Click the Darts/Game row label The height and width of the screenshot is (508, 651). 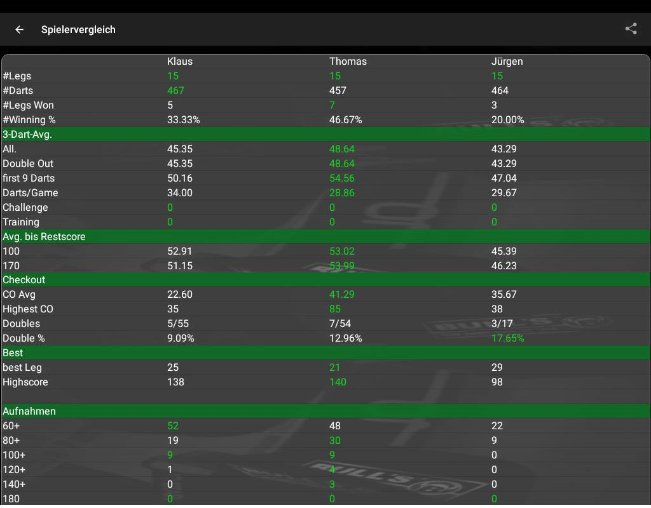point(31,193)
